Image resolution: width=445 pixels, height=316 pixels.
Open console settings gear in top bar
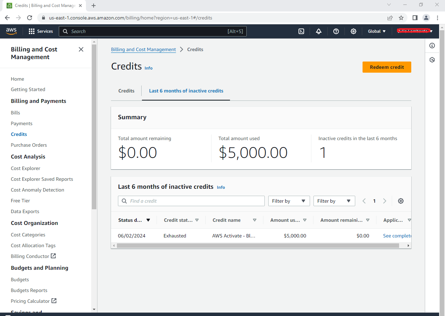pos(353,31)
